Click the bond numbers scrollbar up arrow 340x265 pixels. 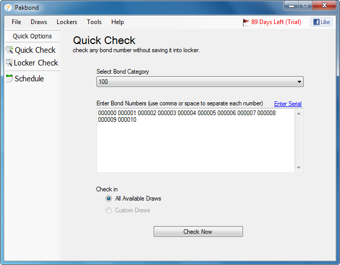(299, 114)
